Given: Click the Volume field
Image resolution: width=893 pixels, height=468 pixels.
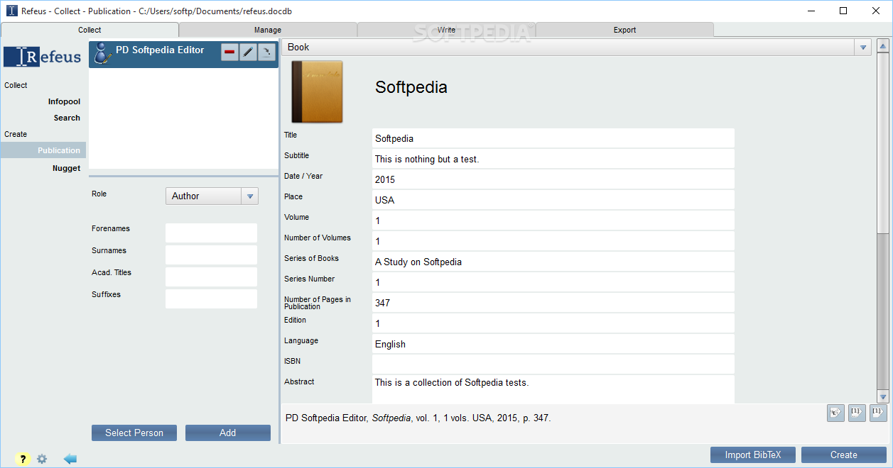Looking at the screenshot, I should (x=553, y=221).
